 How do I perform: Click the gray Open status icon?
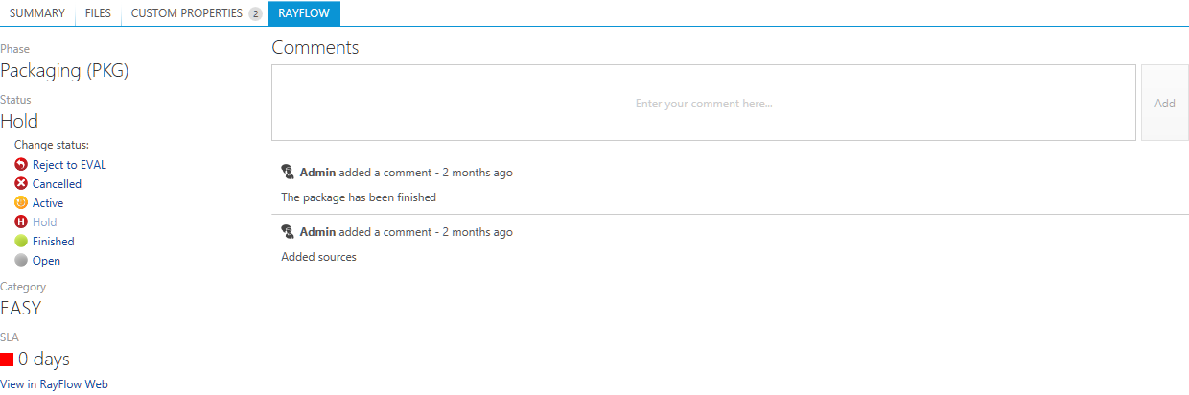[x=21, y=261]
